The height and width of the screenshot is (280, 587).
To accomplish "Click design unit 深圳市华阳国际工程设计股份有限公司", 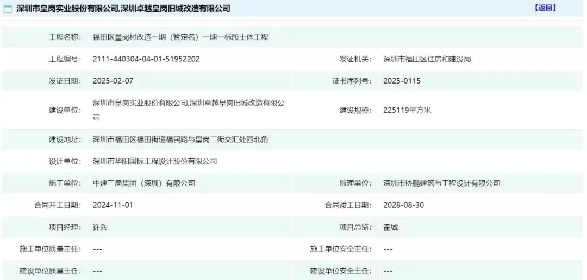I will [155, 161].
